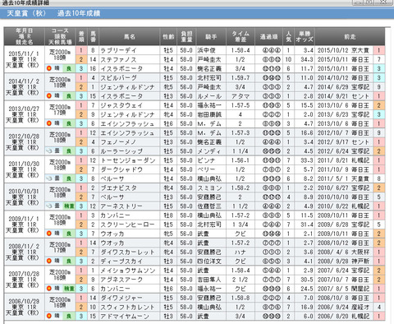Click jockey 四位洋文 in ディープスカイ row
The width and height of the screenshot is (394, 324).
[209, 262]
